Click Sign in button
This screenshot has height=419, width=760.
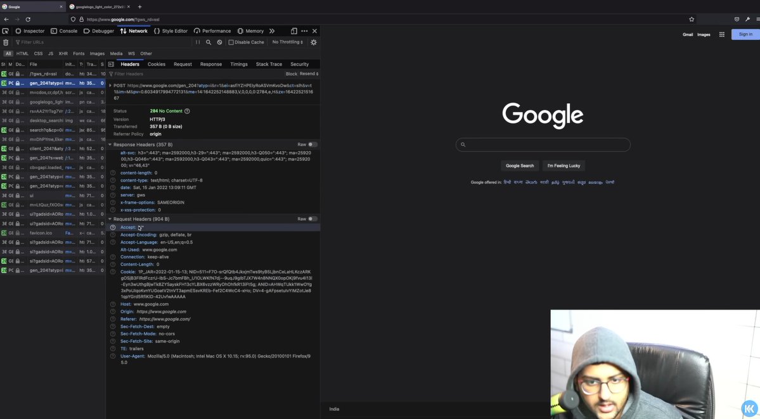pyautogui.click(x=745, y=34)
